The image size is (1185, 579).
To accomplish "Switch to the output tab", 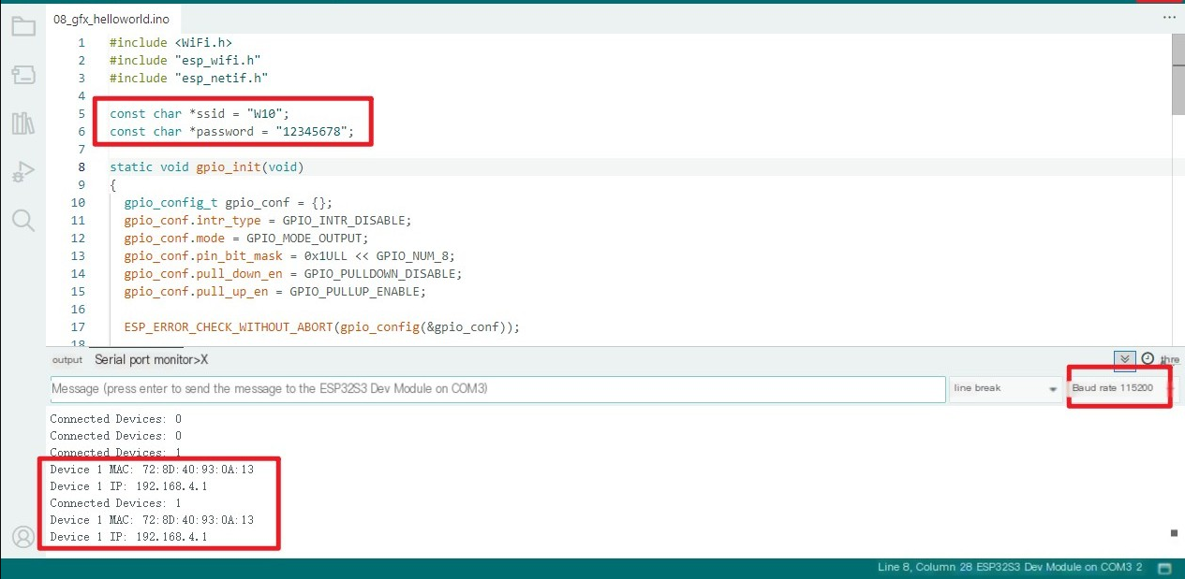I will 67,360.
